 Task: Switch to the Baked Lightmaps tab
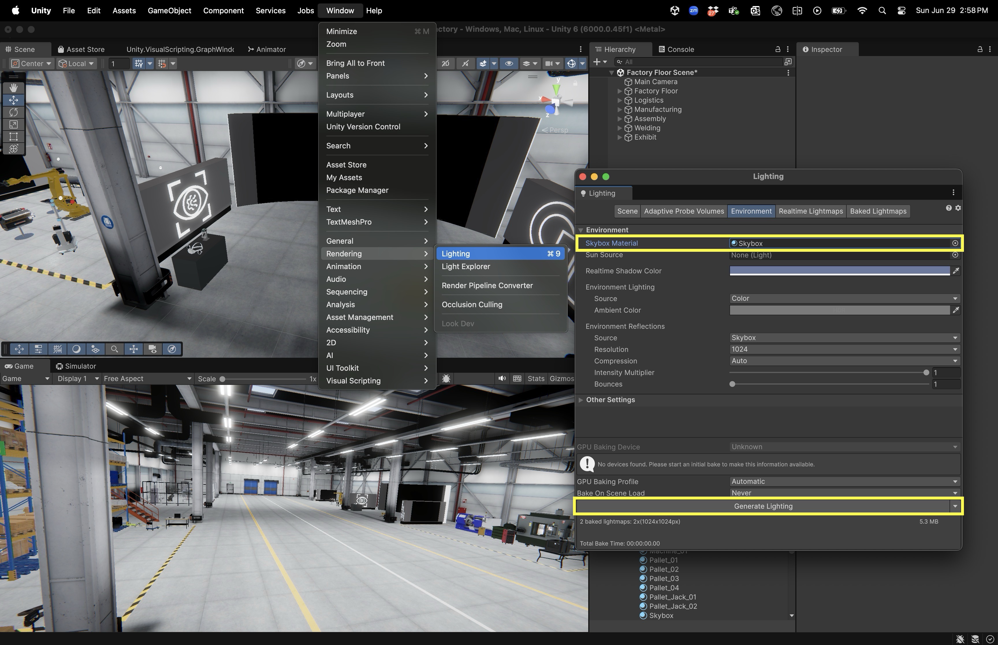pyautogui.click(x=878, y=211)
